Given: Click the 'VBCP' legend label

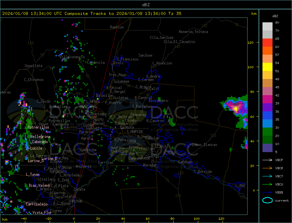Looking at the screenshot, I should [x=279, y=160].
